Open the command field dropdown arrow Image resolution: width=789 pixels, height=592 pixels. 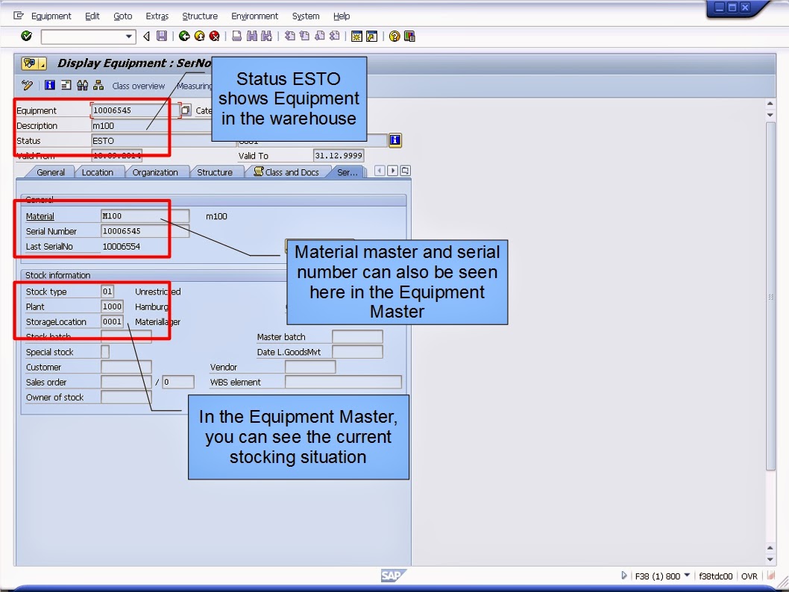[x=128, y=36]
